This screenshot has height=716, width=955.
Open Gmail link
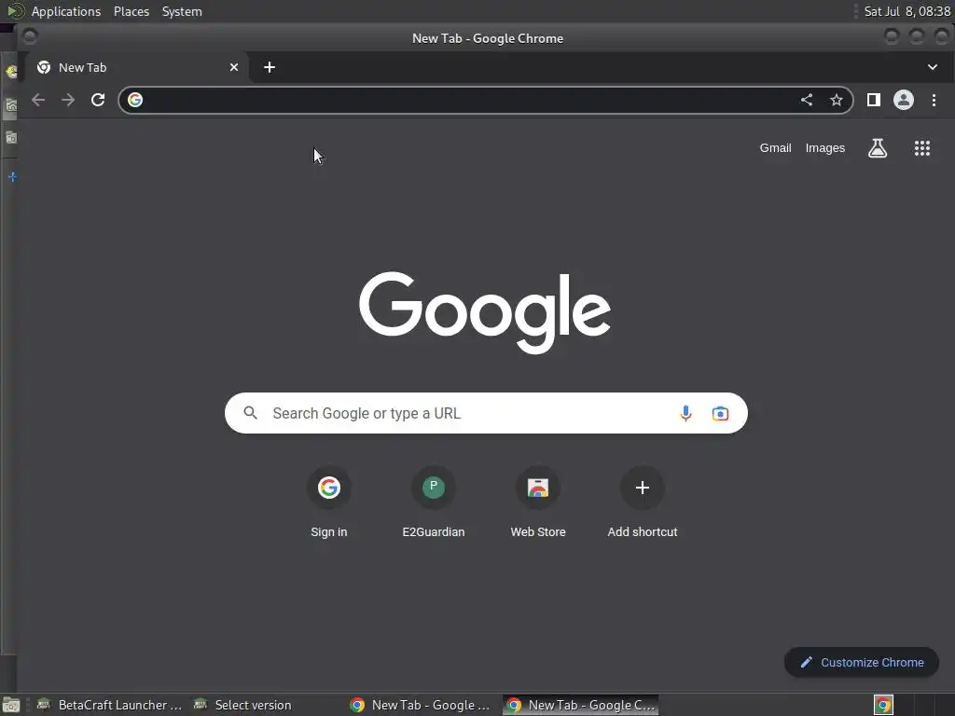point(775,148)
